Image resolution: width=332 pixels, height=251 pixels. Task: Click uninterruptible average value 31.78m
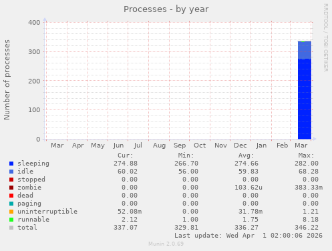(251, 212)
